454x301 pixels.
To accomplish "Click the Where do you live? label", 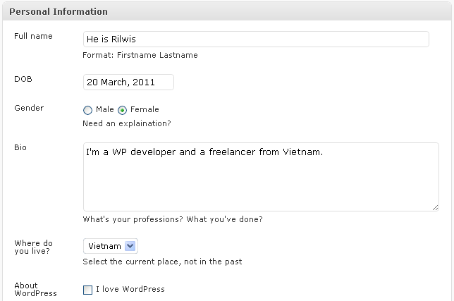I will tap(34, 247).
